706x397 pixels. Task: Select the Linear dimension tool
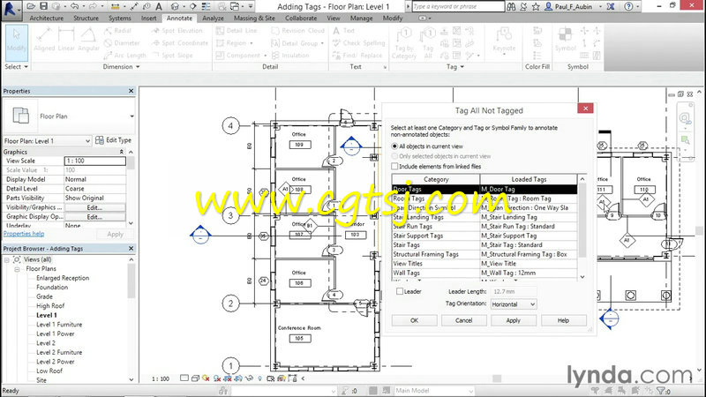click(66, 40)
